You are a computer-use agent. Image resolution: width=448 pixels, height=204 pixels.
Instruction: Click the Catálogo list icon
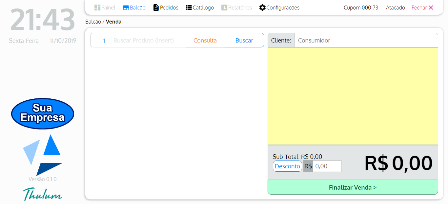tap(189, 8)
